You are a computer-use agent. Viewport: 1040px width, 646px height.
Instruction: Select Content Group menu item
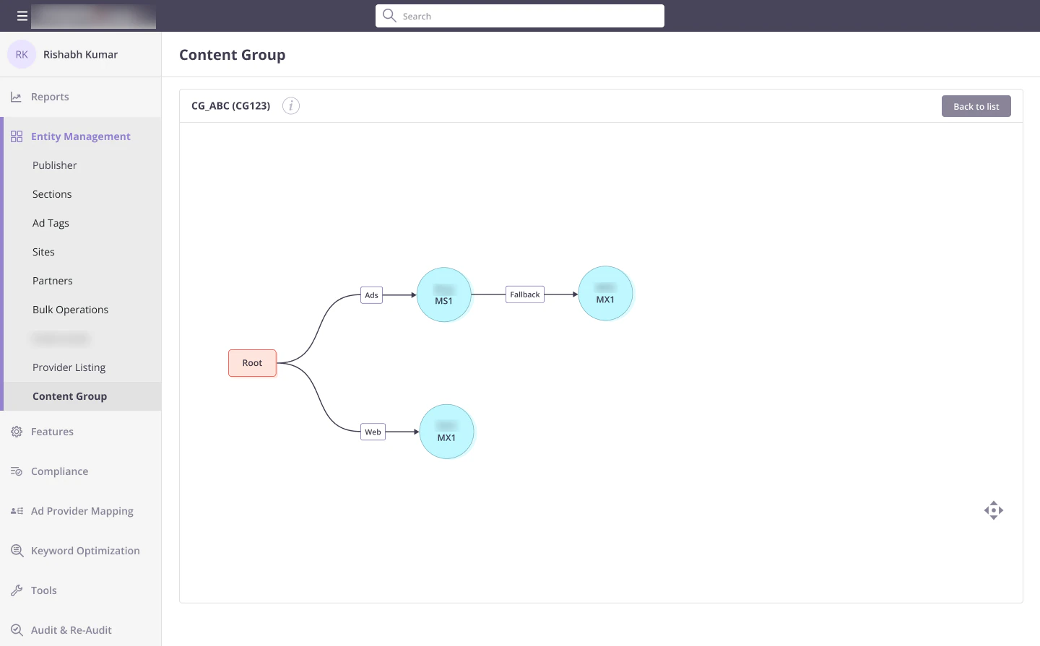click(x=69, y=396)
